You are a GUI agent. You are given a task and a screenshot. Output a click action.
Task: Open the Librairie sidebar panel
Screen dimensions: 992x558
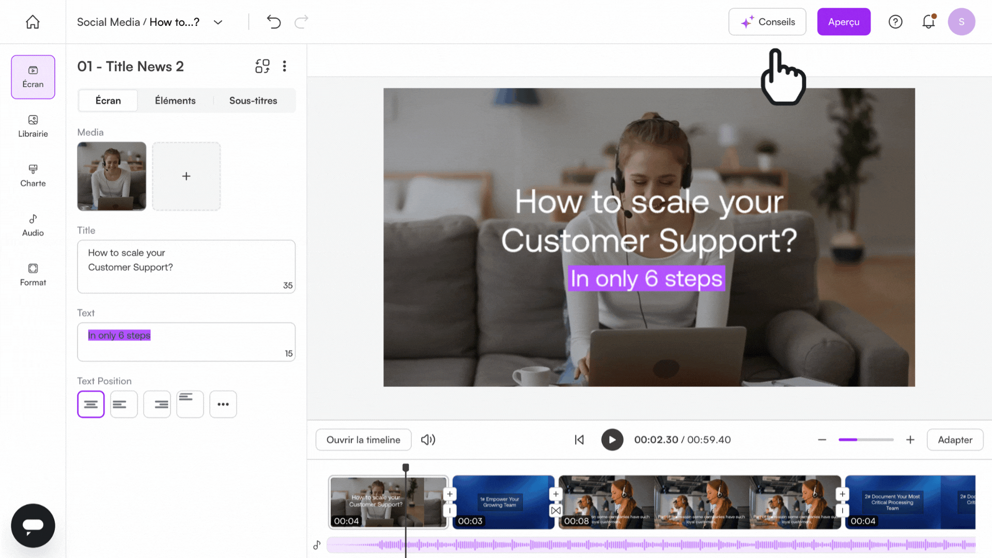pyautogui.click(x=33, y=126)
